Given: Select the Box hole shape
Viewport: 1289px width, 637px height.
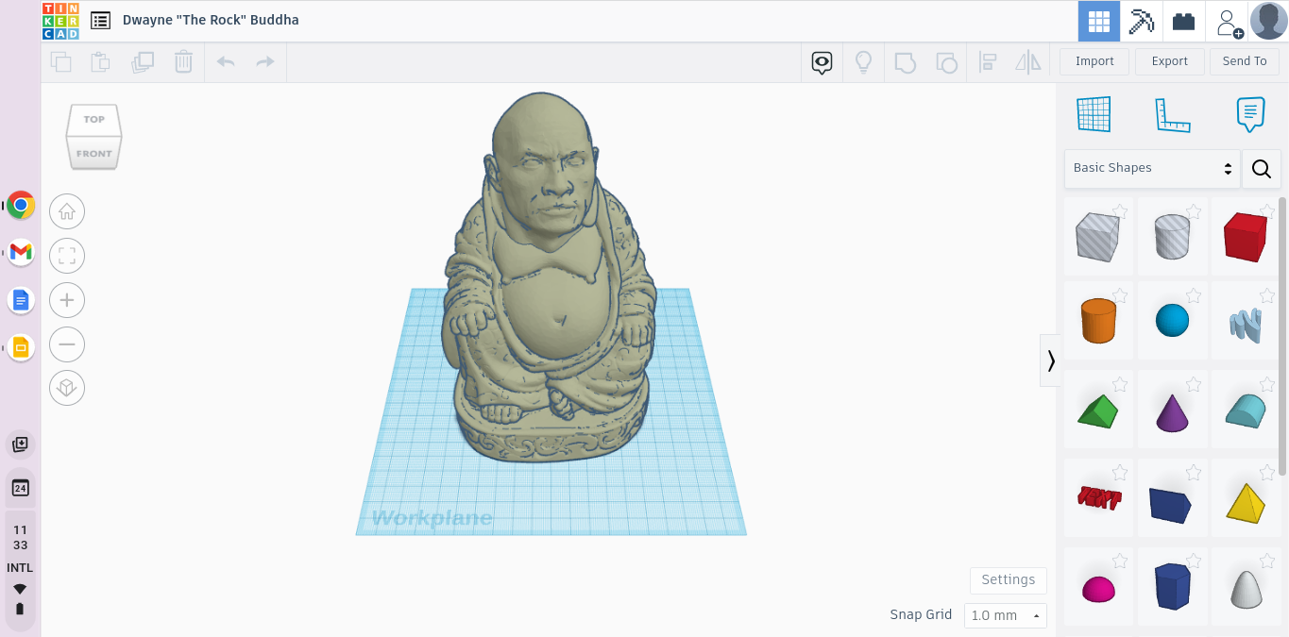Looking at the screenshot, I should tap(1098, 236).
